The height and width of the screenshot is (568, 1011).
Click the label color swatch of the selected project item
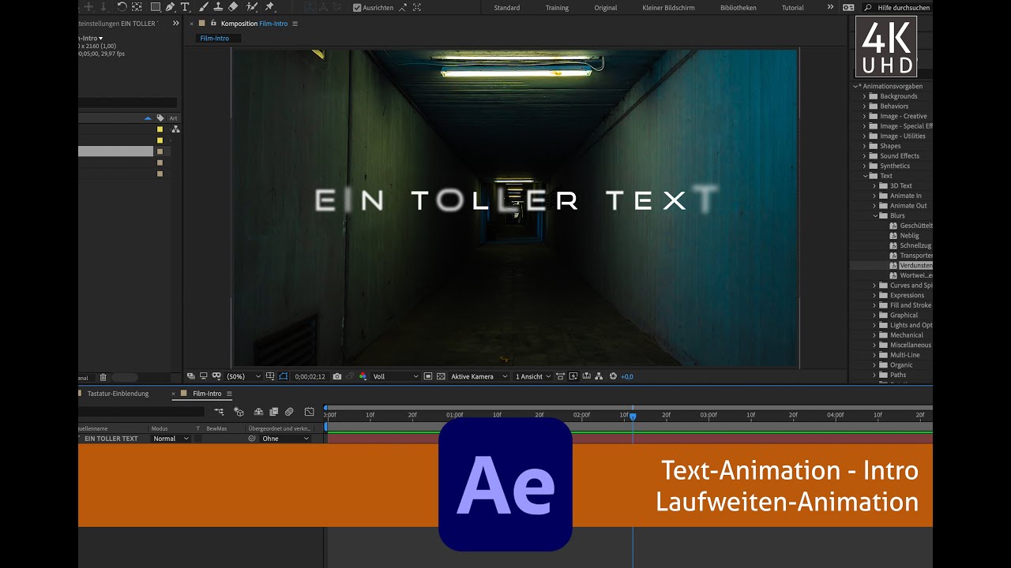160,151
